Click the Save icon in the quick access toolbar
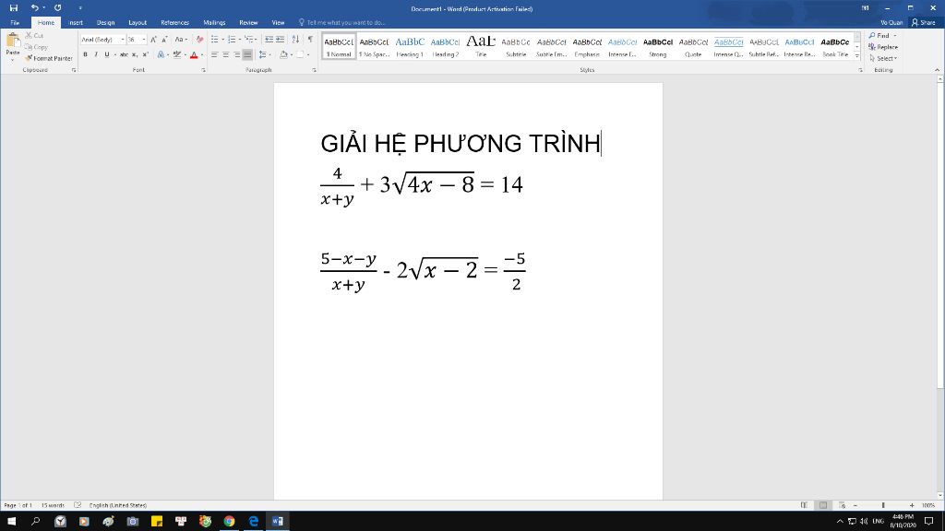This screenshot has width=945, height=531. 13,7
